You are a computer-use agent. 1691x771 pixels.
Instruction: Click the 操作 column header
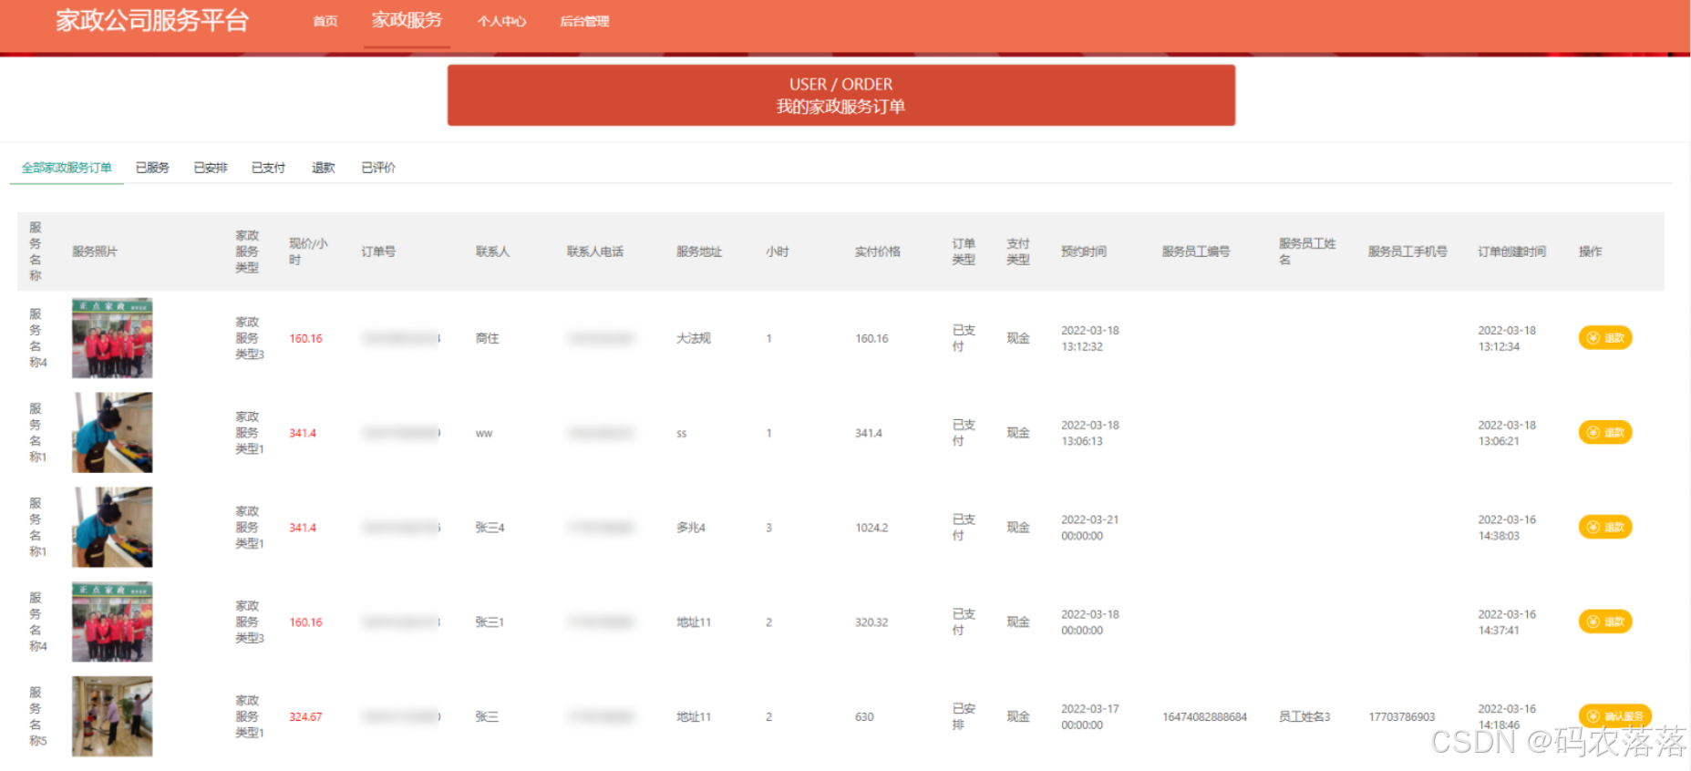(1590, 252)
